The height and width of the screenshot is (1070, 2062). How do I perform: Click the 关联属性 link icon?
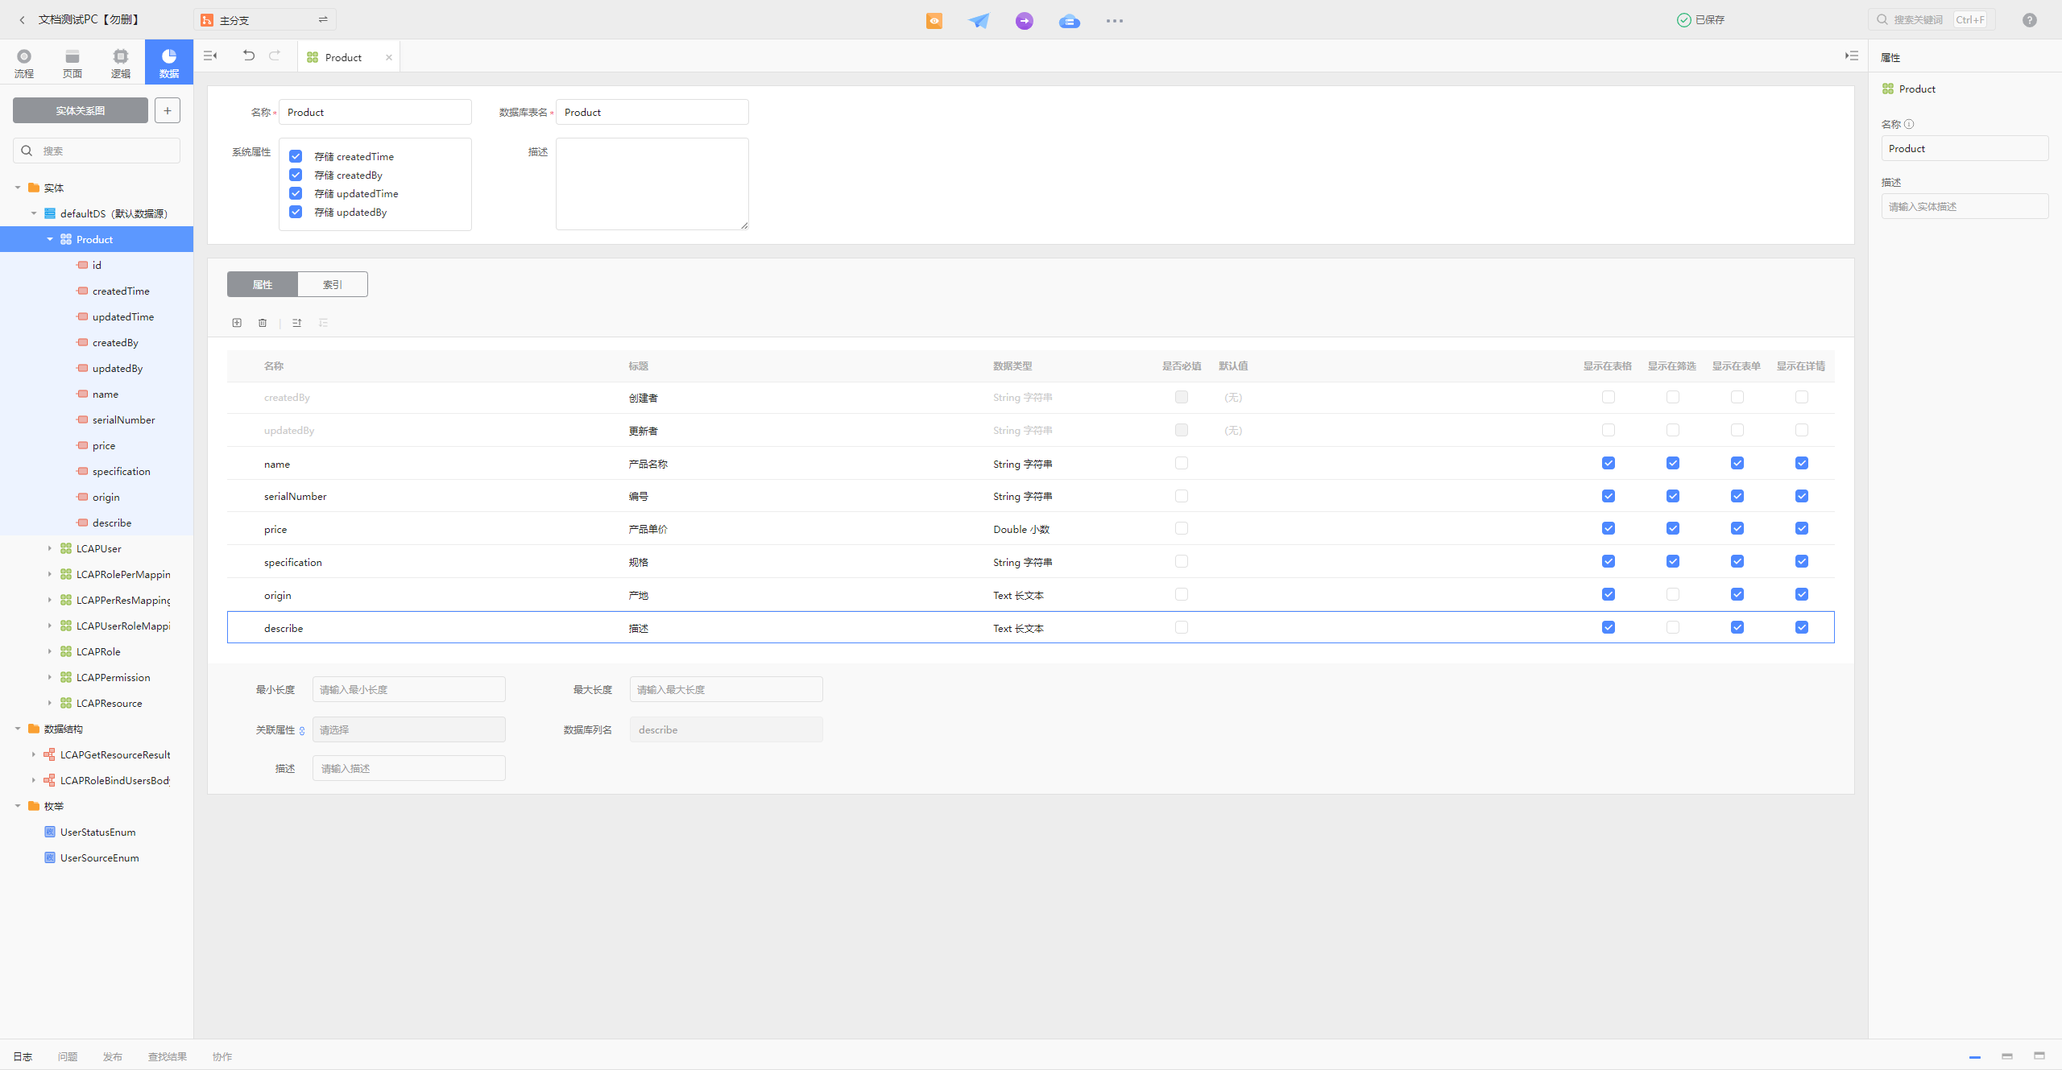coord(302,731)
